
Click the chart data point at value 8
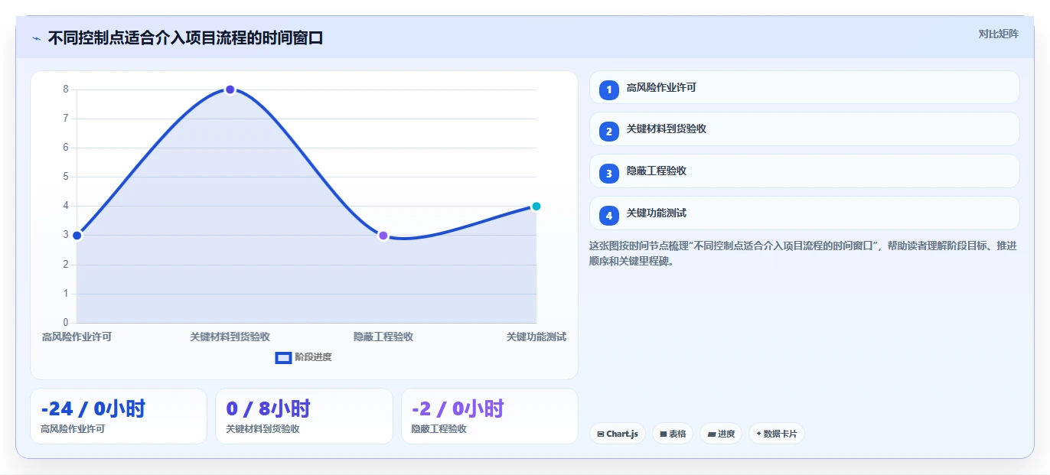pyautogui.click(x=230, y=89)
